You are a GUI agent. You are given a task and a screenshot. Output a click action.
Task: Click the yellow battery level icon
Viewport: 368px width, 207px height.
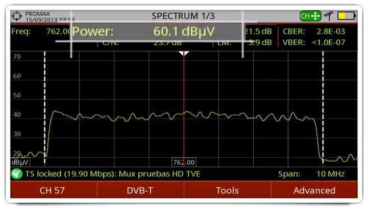pyautogui.click(x=347, y=16)
